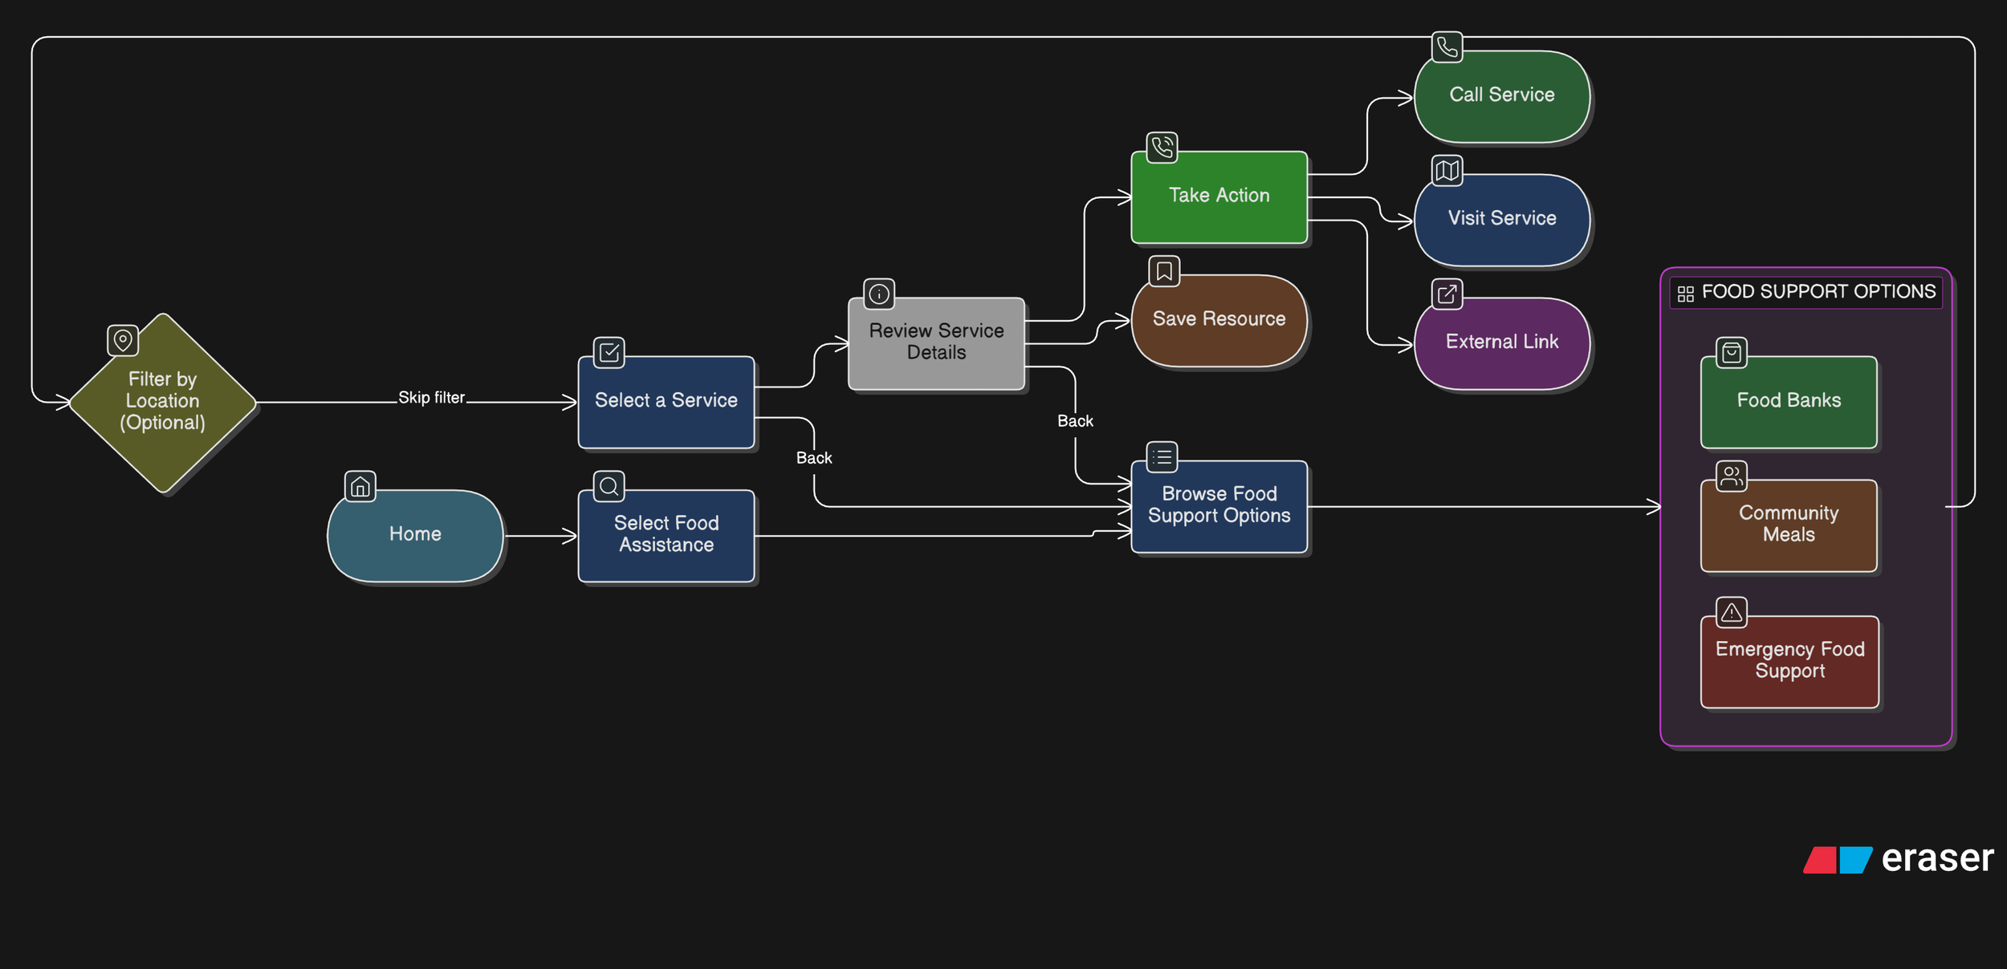Image resolution: width=2007 pixels, height=969 pixels.
Task: Click the Skip filter arrow label
Action: (x=431, y=398)
